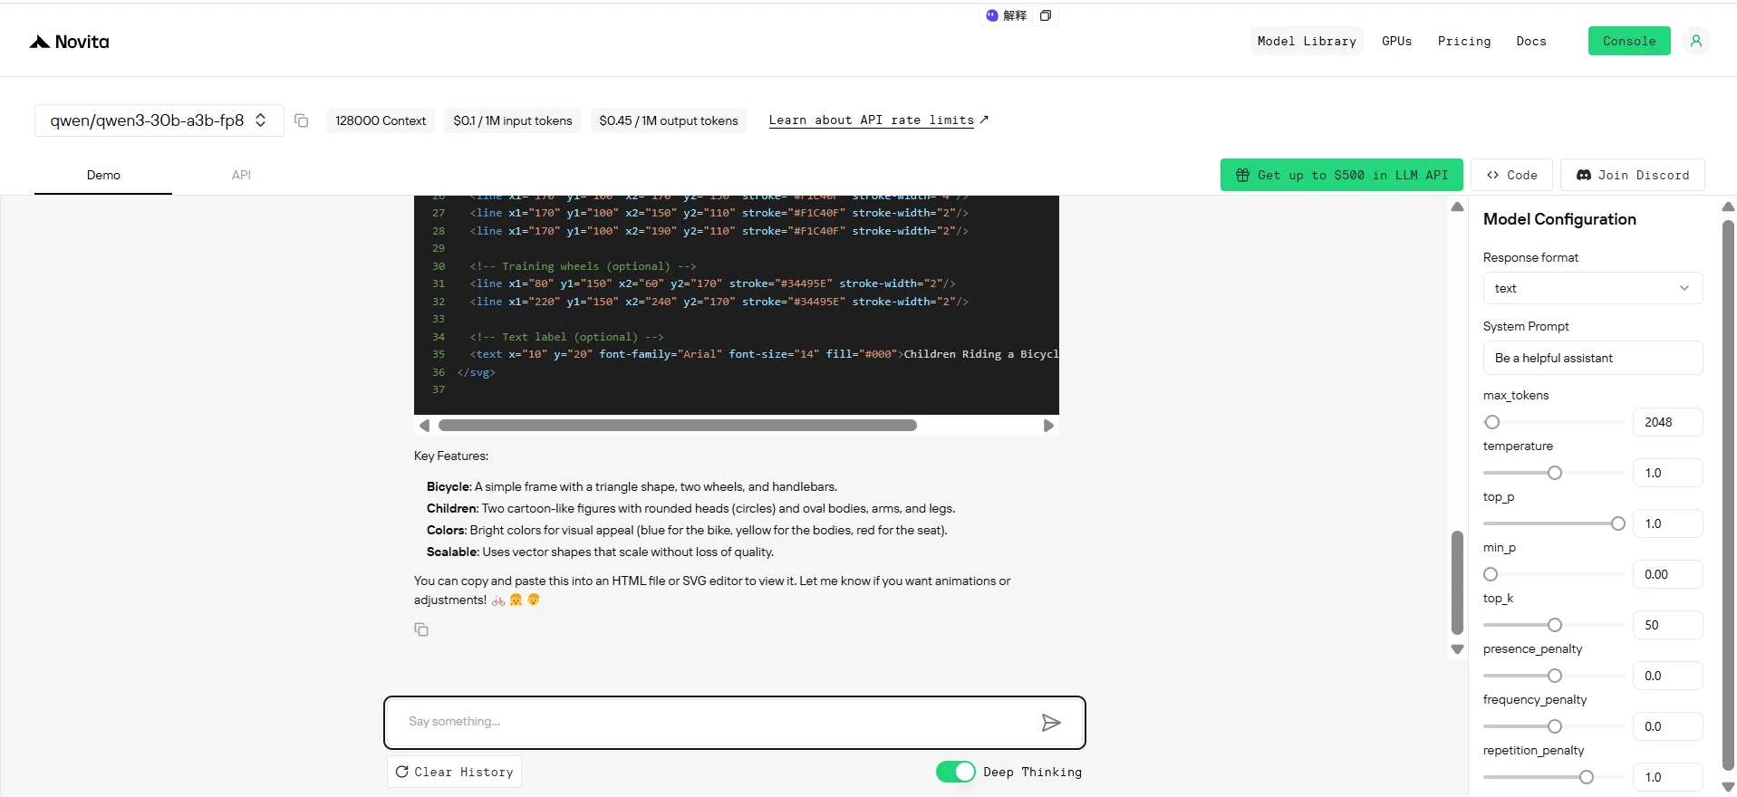Click the $0.1 / 1M input tokens badge
Image resolution: width=1737 pixels, height=797 pixels.
[x=513, y=120]
